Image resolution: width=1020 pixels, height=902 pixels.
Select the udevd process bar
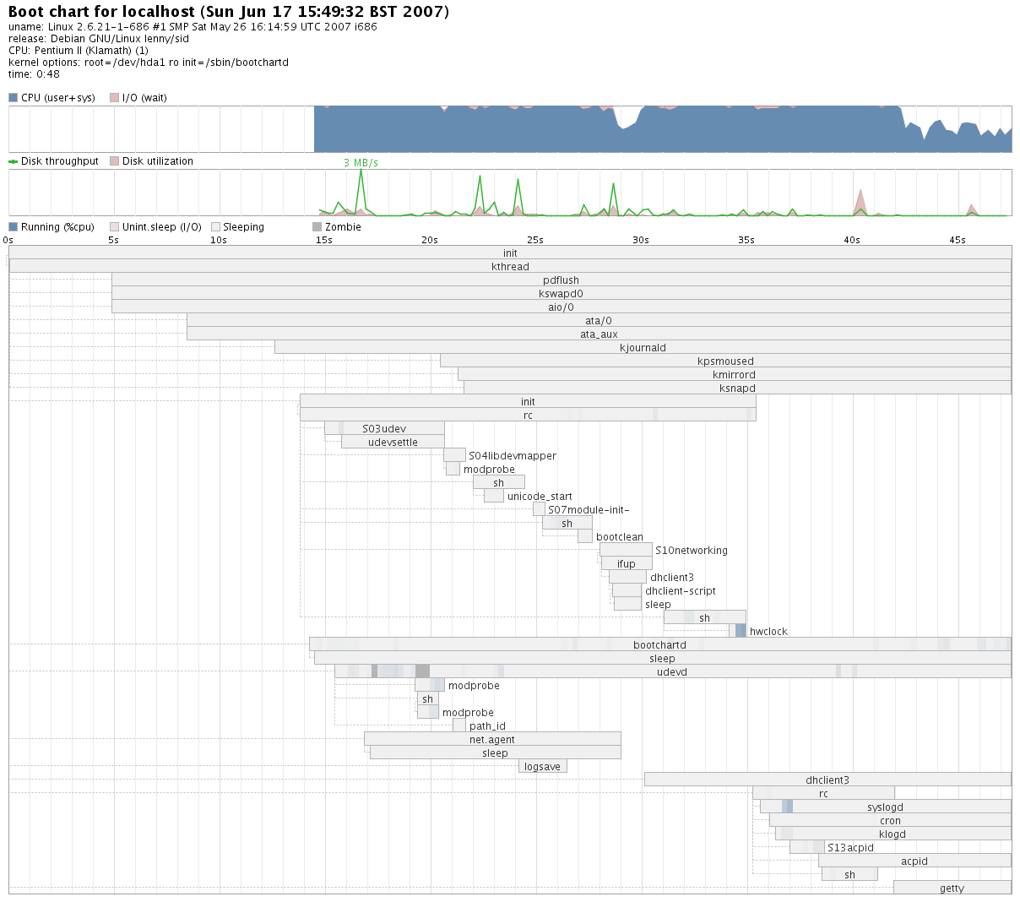(672, 671)
